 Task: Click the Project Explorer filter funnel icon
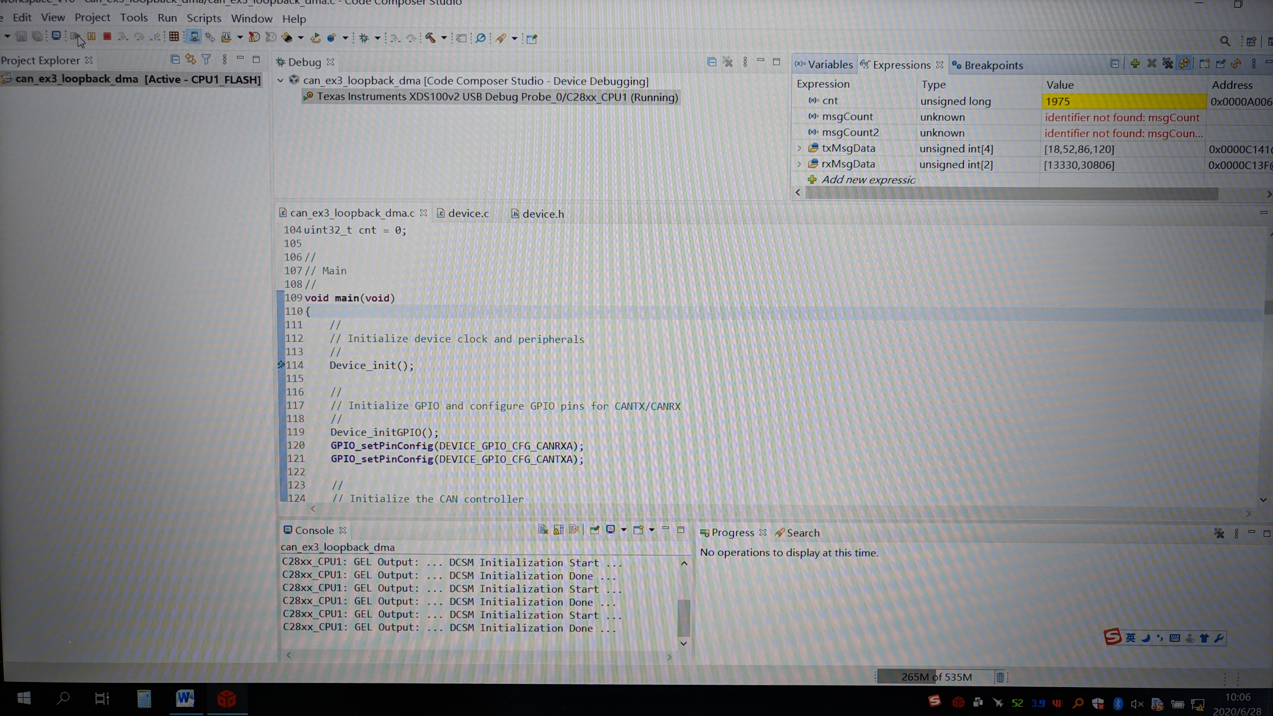207,59
